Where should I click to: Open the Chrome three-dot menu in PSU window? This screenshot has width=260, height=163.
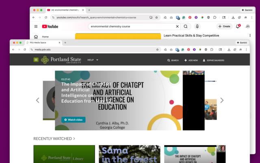click(247, 50)
